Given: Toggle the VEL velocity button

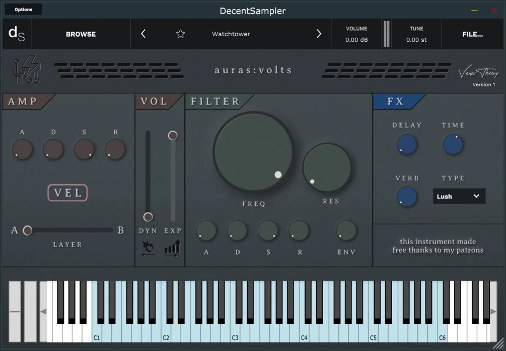Looking at the screenshot, I should click(67, 193).
